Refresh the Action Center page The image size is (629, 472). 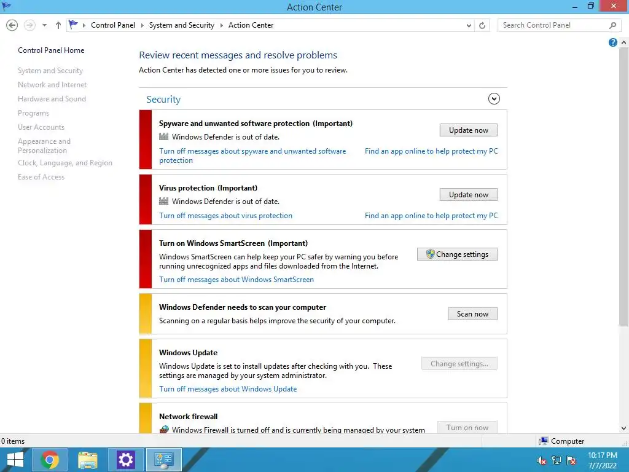tap(482, 25)
